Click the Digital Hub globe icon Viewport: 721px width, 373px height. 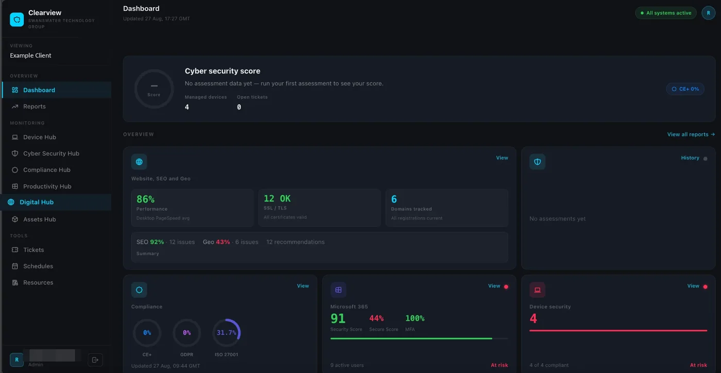(11, 202)
